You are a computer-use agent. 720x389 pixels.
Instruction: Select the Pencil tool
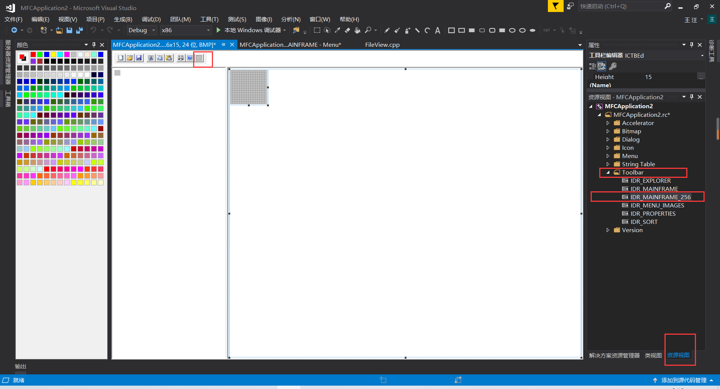[387, 30]
